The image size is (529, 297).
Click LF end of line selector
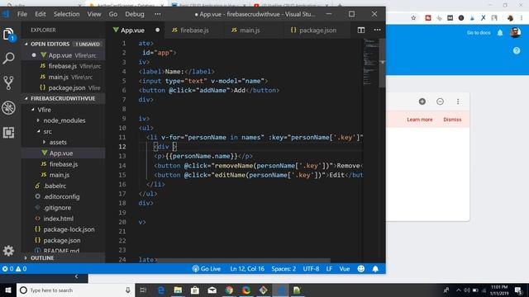click(x=329, y=269)
